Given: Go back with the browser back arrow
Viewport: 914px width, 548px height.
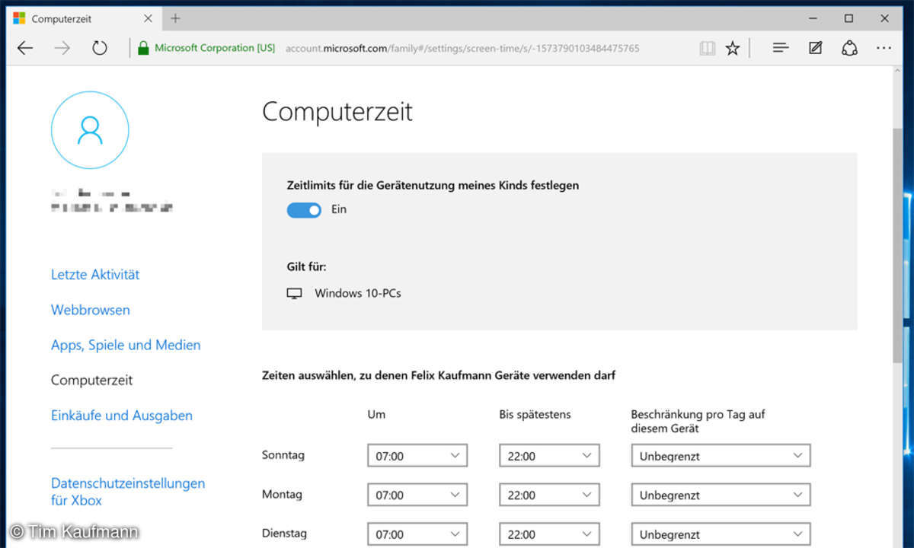Looking at the screenshot, I should (25, 48).
